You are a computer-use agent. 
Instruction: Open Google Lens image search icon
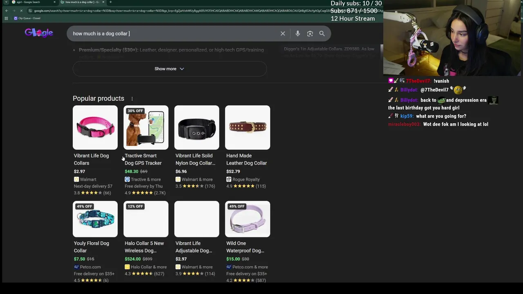click(x=310, y=33)
